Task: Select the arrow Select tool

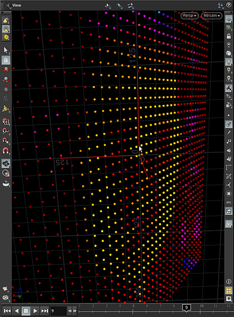Action: click(x=6, y=50)
